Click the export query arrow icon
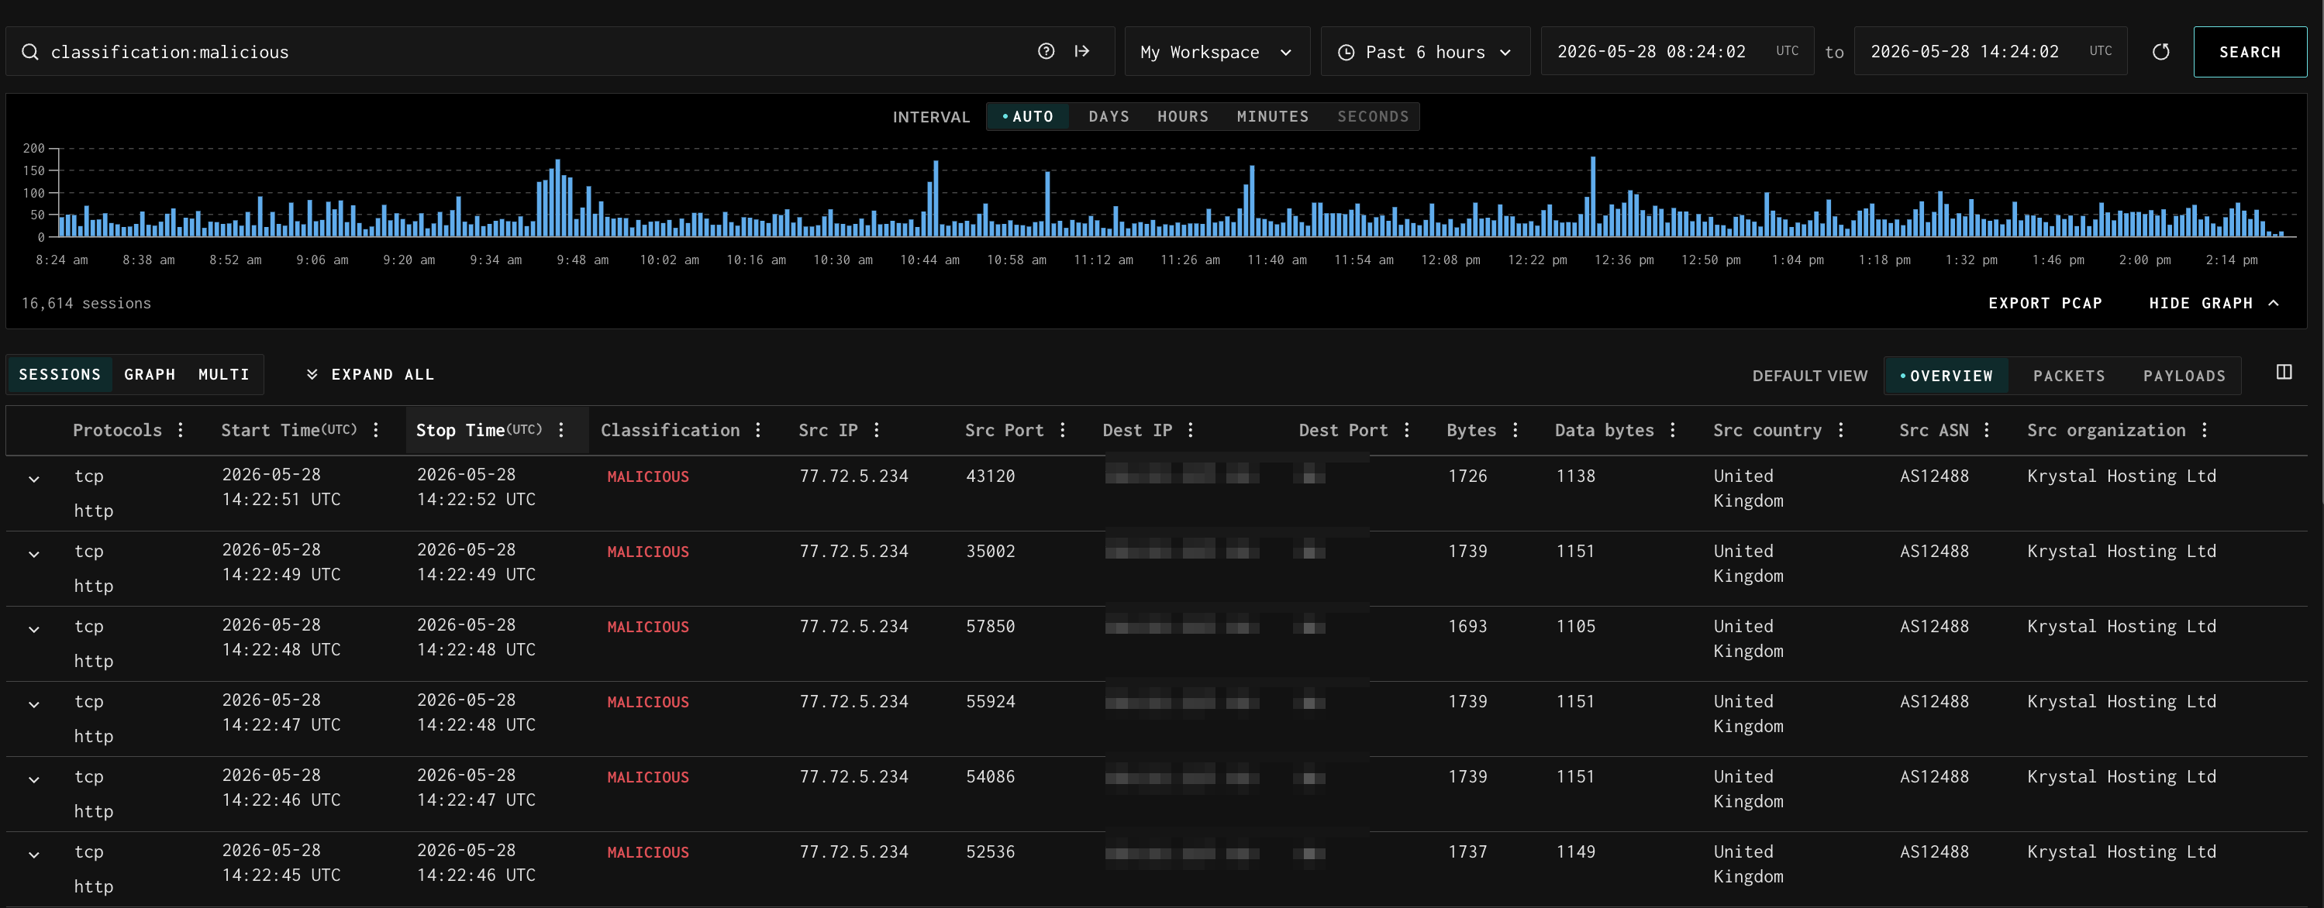The height and width of the screenshot is (908, 2324). tap(1081, 51)
